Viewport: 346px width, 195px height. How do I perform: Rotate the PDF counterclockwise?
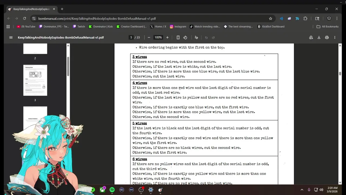coord(185,37)
